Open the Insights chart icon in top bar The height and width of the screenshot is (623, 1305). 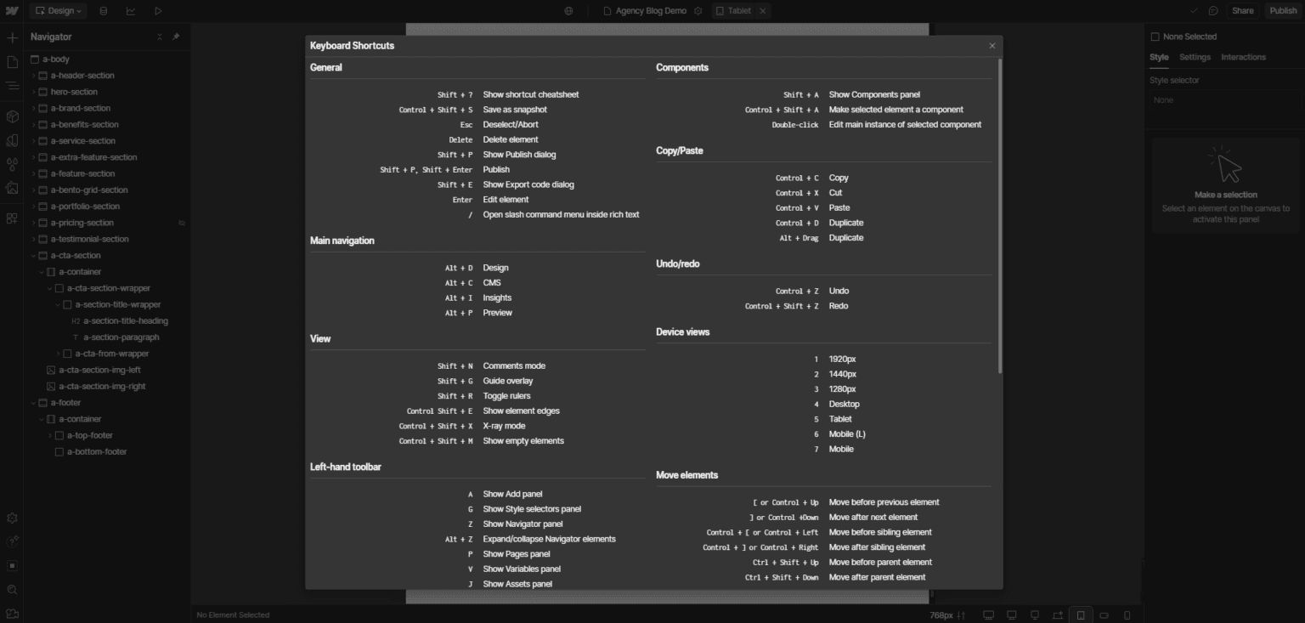(x=131, y=11)
